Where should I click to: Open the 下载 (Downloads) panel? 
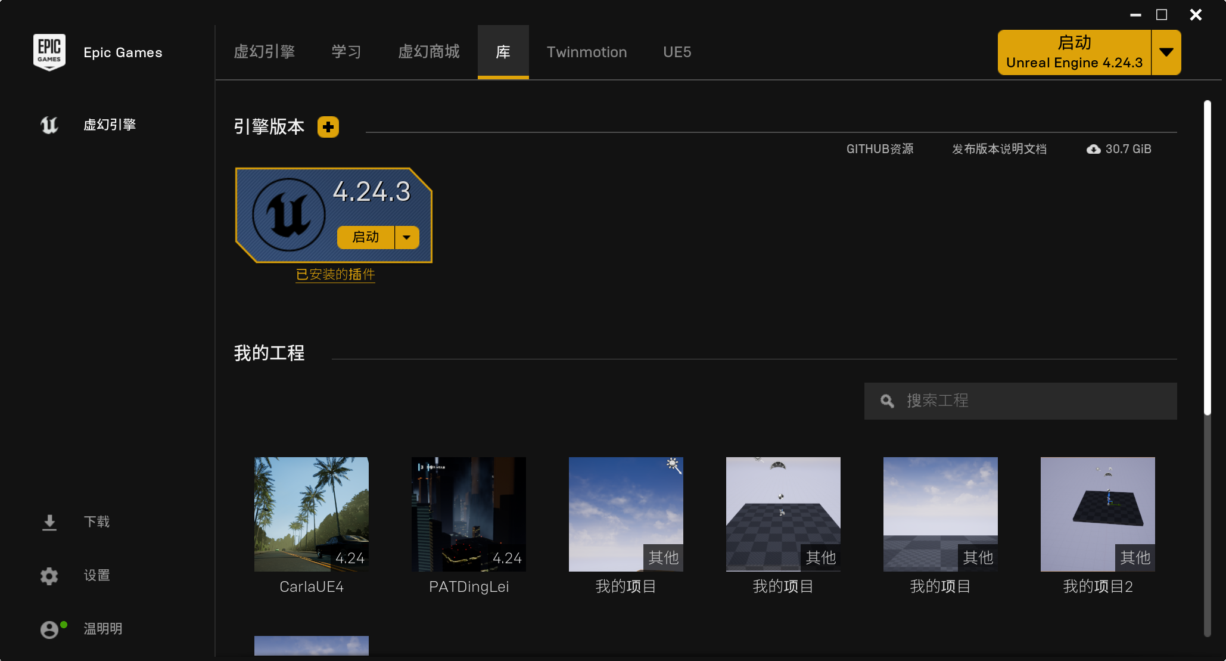pyautogui.click(x=49, y=522)
